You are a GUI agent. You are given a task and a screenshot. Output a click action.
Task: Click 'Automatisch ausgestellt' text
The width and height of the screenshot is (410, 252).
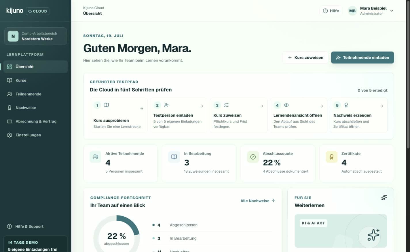[362, 171]
